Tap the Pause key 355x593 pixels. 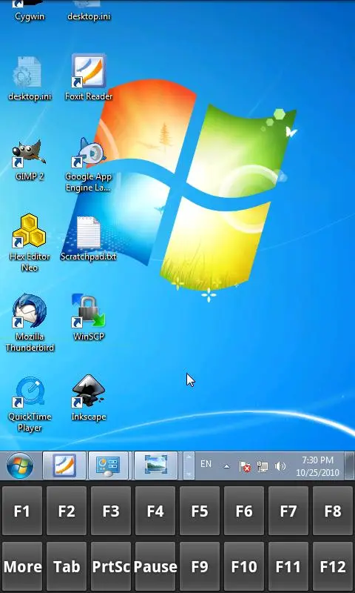click(155, 566)
